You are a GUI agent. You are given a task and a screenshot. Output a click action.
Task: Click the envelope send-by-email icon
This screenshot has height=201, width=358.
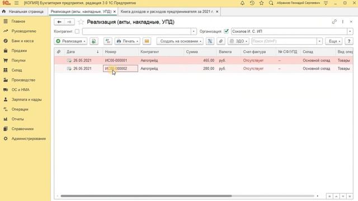click(147, 41)
